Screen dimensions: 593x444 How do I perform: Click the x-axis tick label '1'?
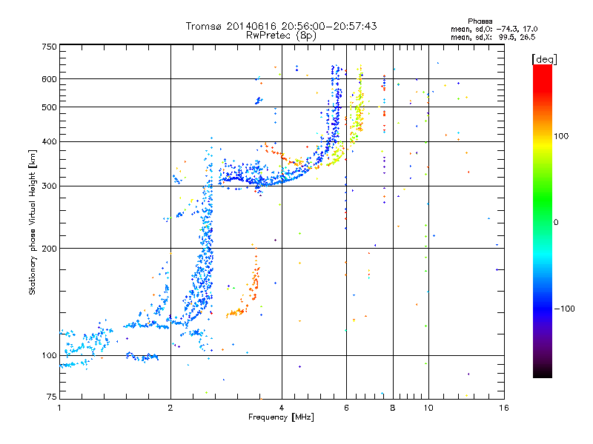pos(59,408)
